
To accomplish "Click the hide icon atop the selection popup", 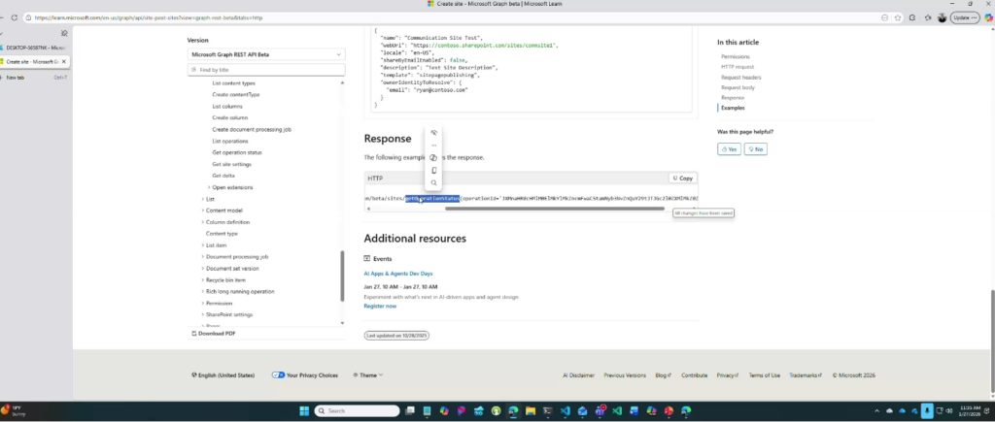I will [x=433, y=133].
